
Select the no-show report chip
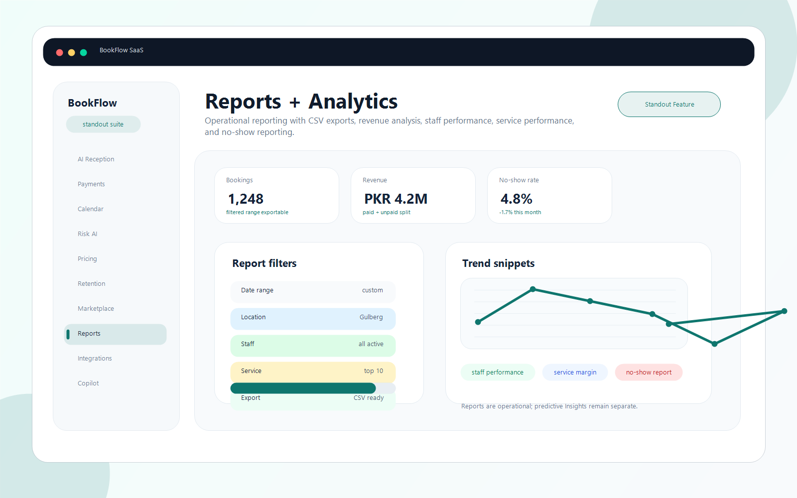click(649, 373)
